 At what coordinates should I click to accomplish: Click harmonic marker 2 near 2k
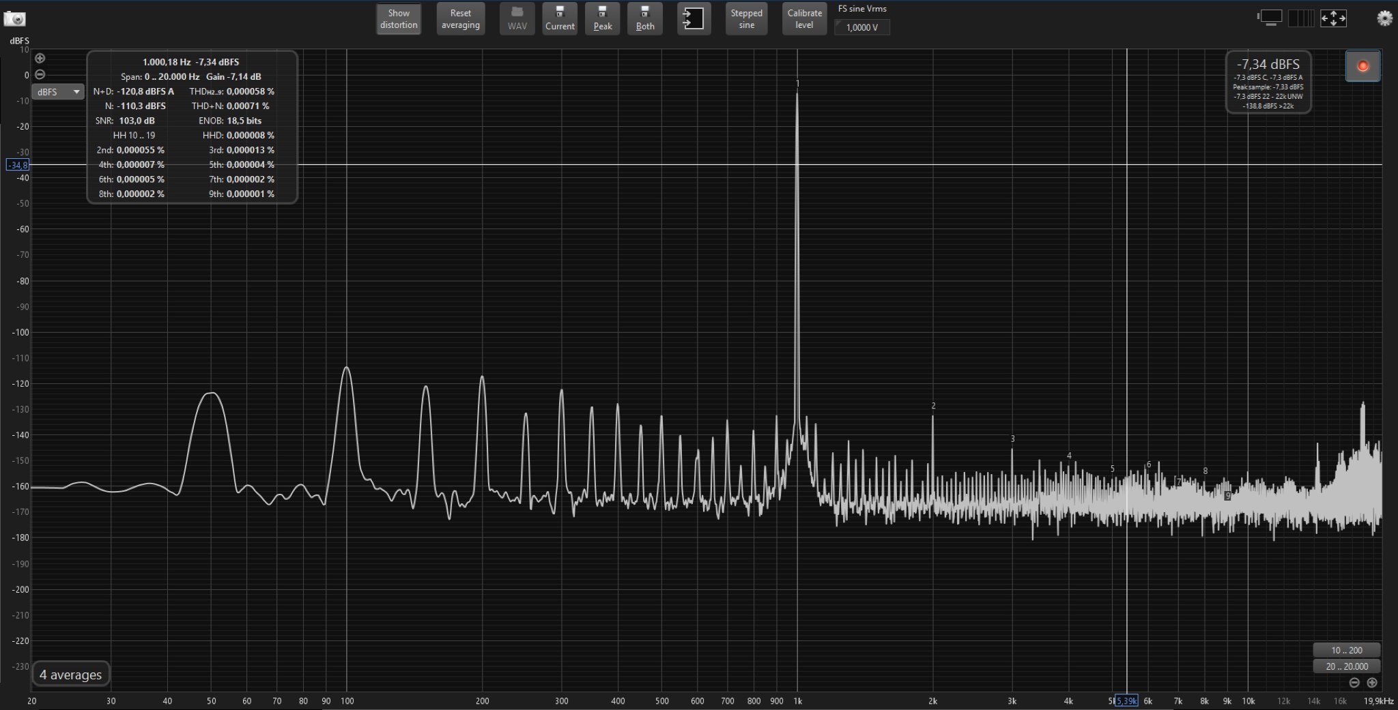(x=933, y=406)
